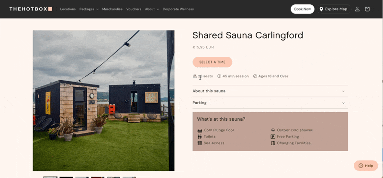Click the SELECT A TIME button
This screenshot has height=178, width=383.
[x=212, y=62]
